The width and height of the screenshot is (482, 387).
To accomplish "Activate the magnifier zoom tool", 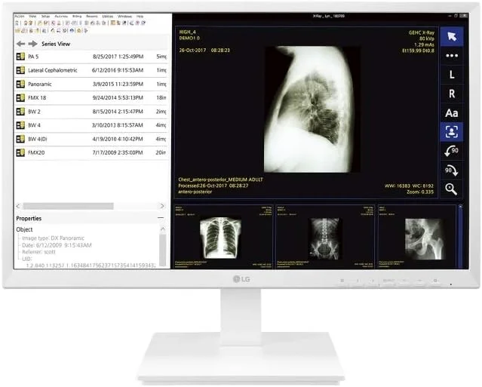I will click(x=451, y=189).
